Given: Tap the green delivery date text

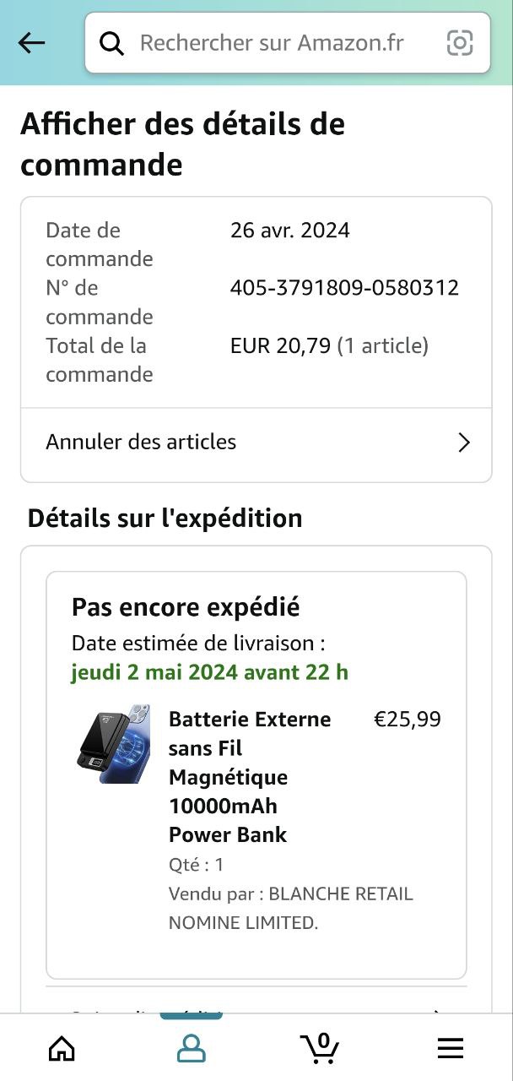Looking at the screenshot, I should [209, 672].
